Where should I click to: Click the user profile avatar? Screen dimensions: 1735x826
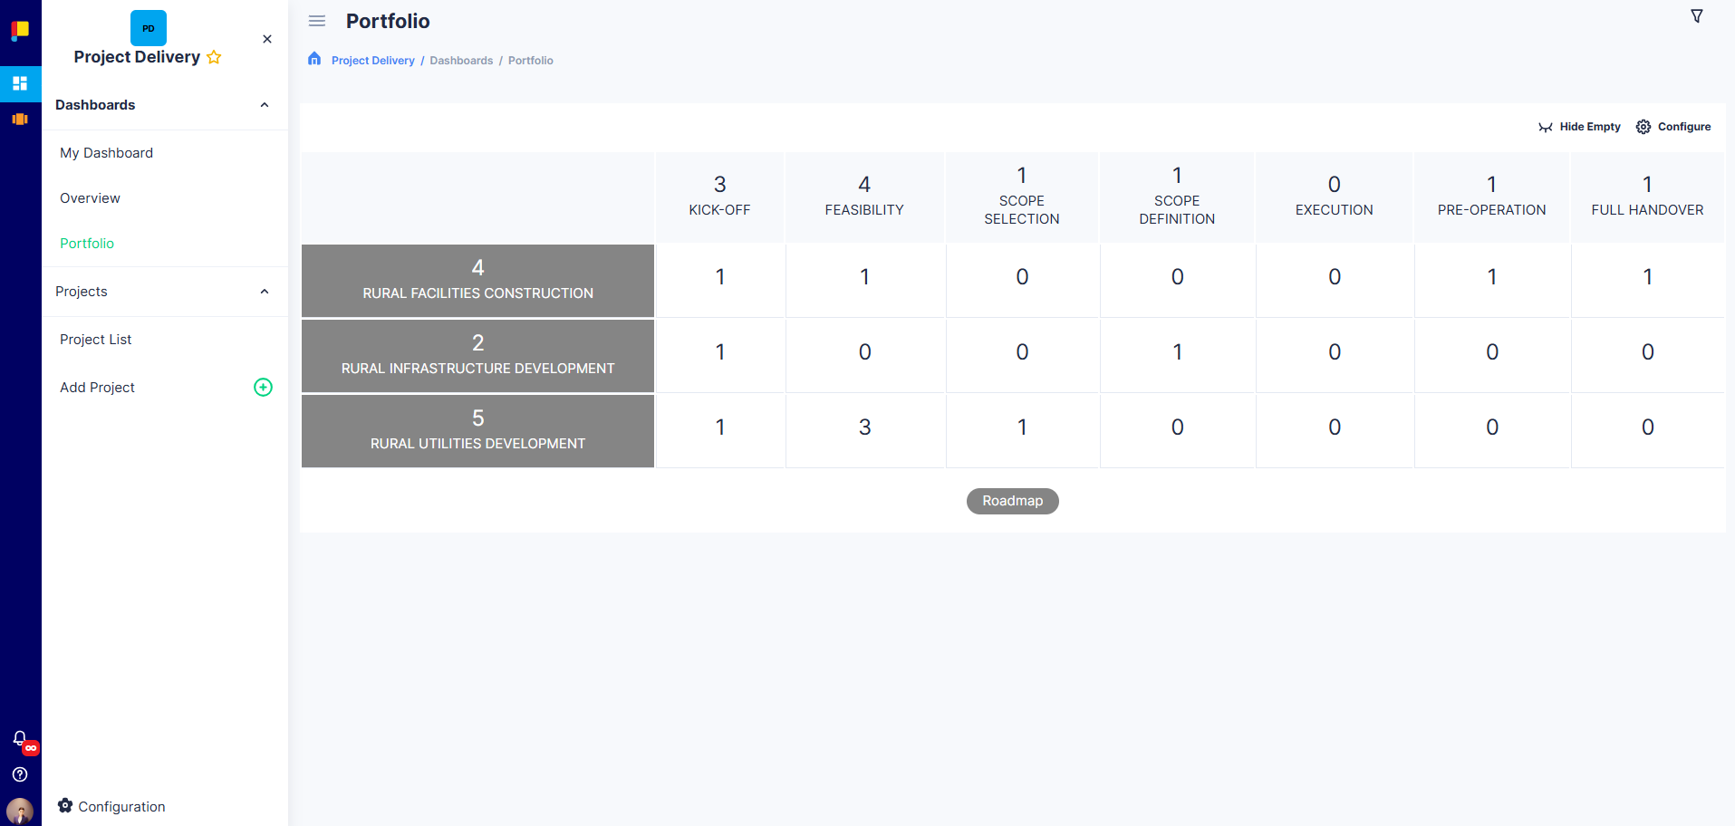click(x=18, y=811)
